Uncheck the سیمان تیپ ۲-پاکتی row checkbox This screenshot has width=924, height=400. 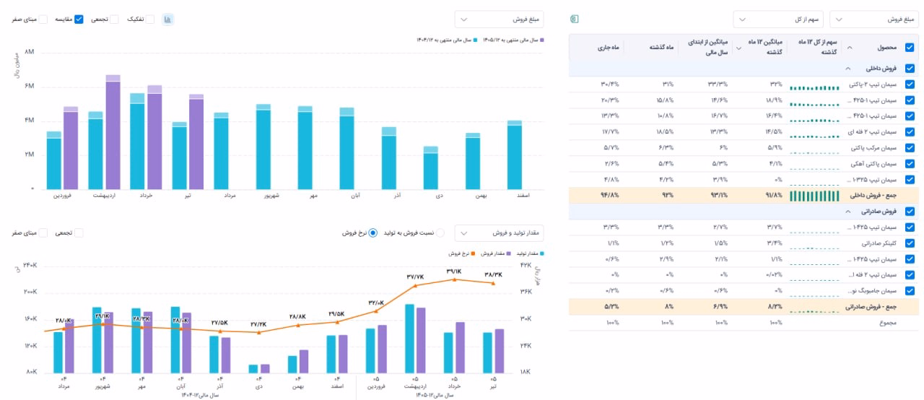click(x=910, y=85)
